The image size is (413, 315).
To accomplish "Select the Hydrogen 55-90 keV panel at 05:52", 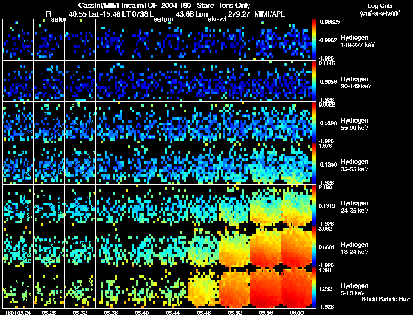I will [235, 123].
